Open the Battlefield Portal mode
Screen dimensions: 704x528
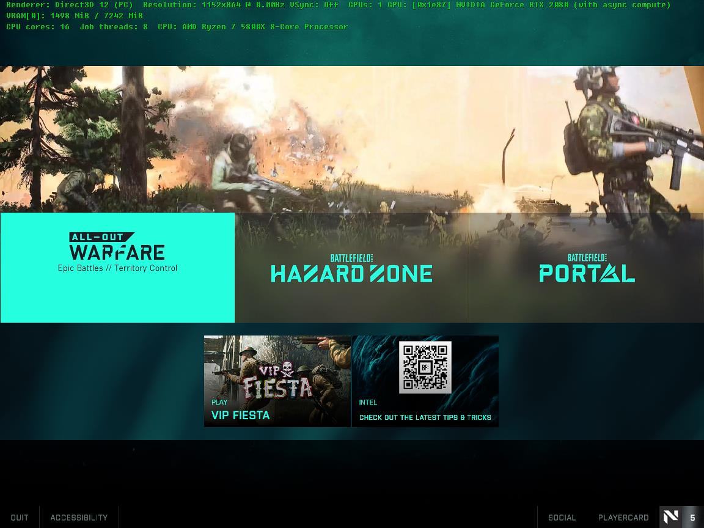tap(587, 268)
